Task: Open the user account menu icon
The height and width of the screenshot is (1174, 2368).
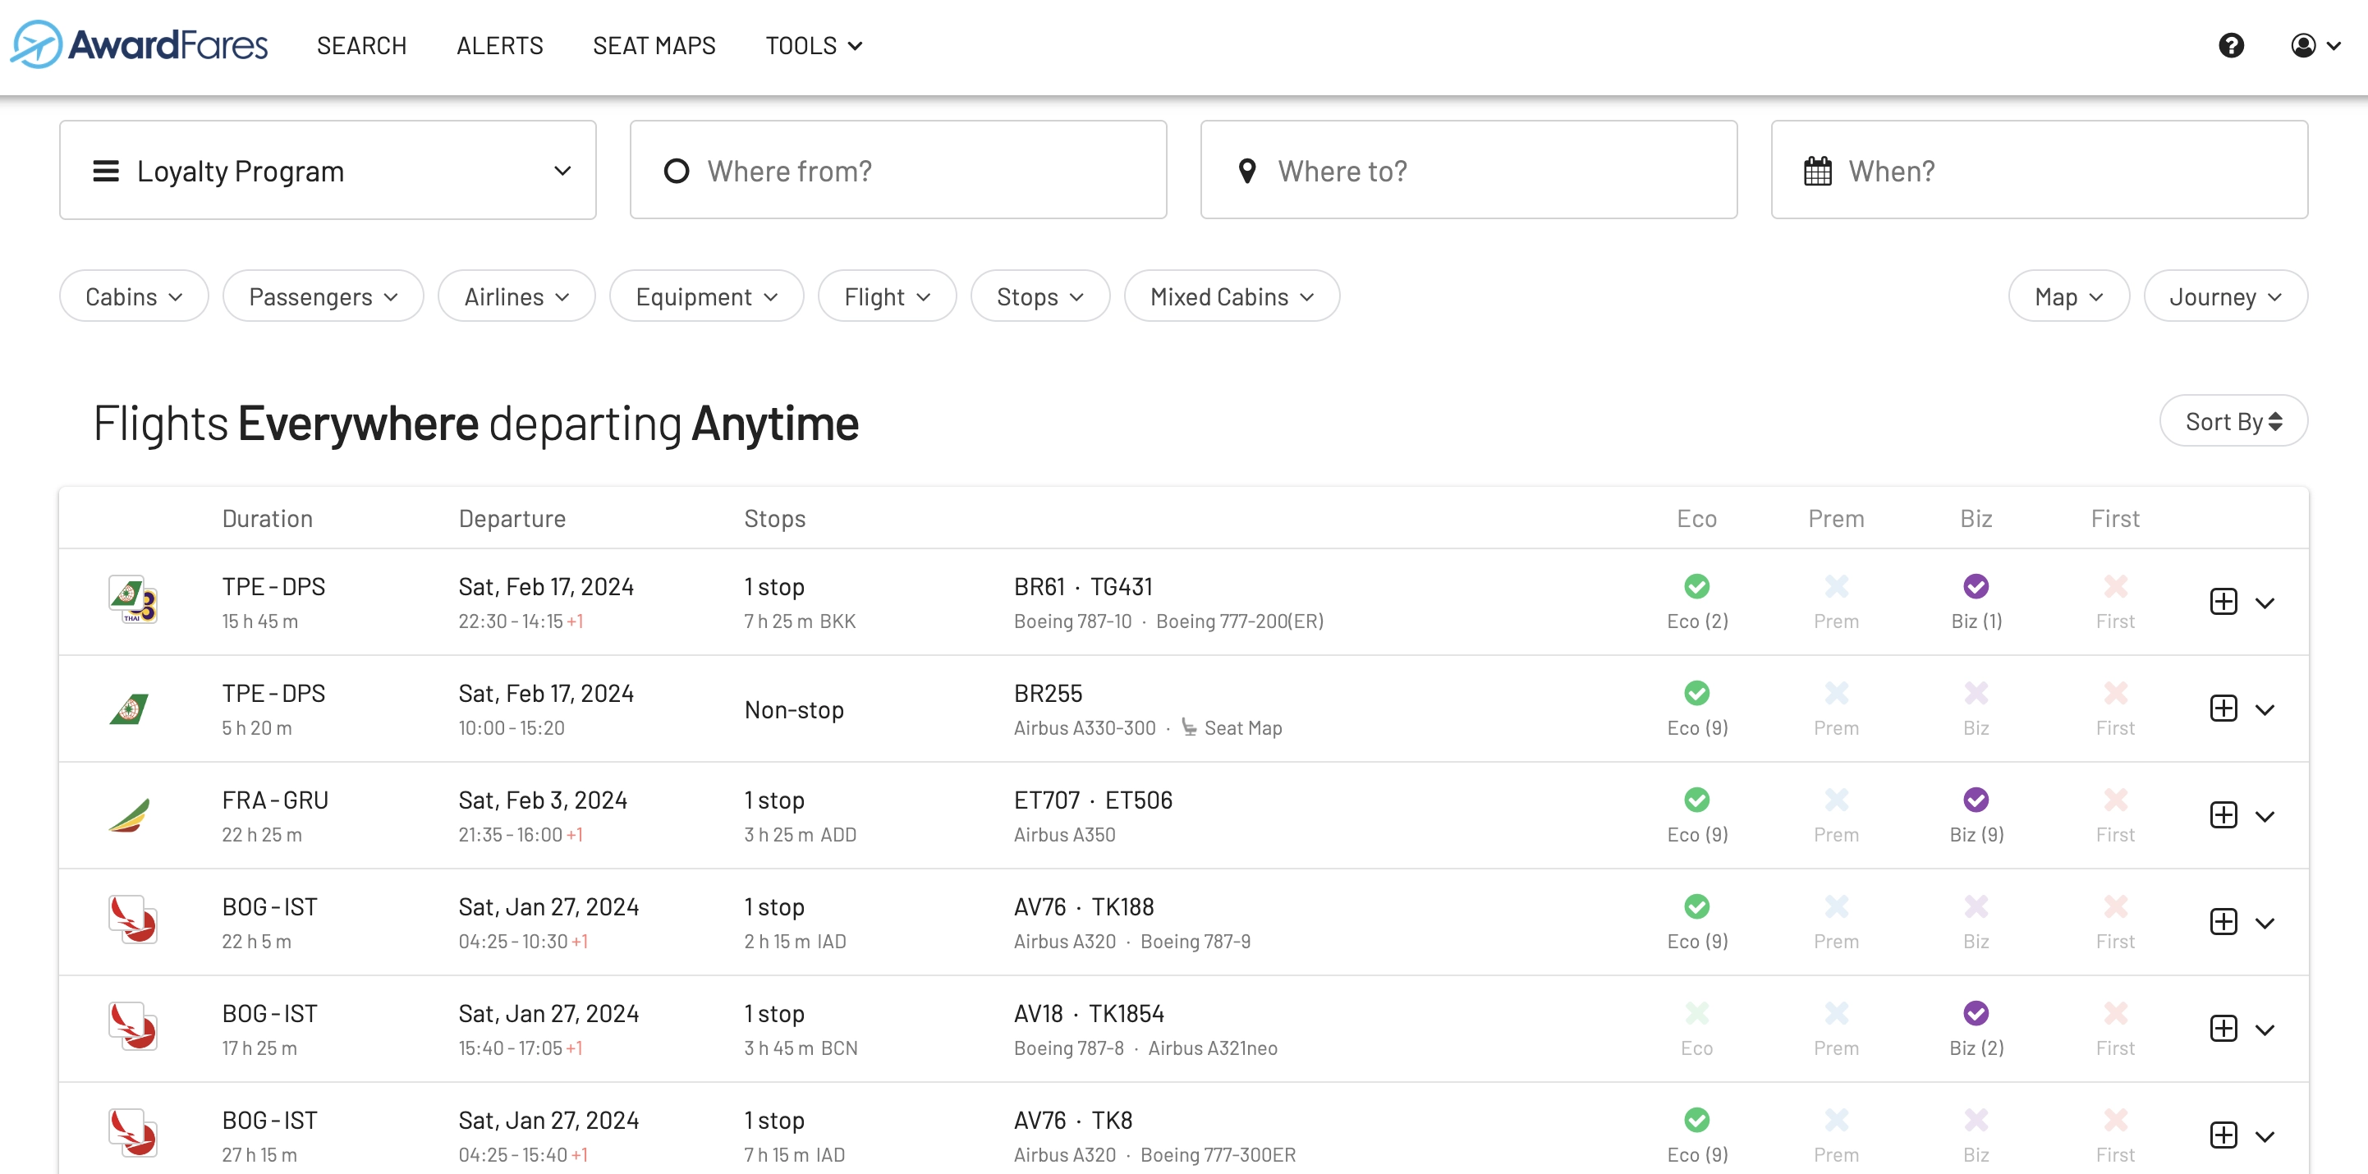Action: (2315, 45)
